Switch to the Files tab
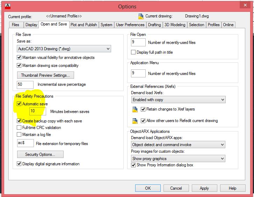Image resolution: width=254 pixels, height=197 pixels. point(16,25)
